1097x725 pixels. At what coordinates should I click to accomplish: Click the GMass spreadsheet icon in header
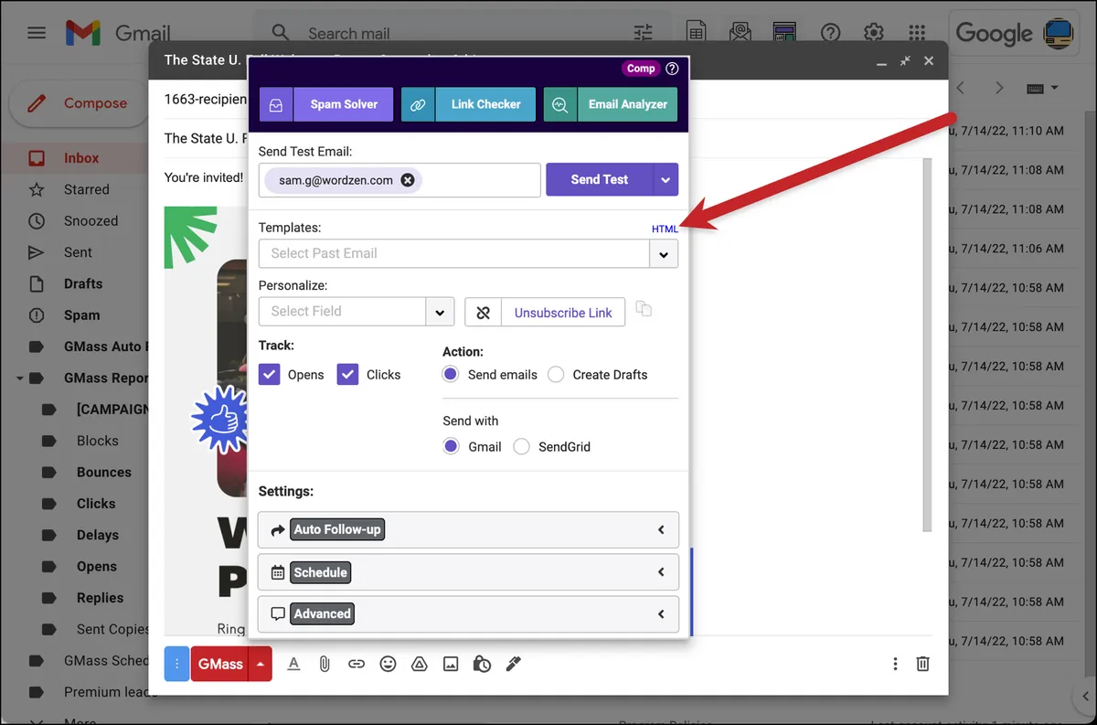(696, 33)
